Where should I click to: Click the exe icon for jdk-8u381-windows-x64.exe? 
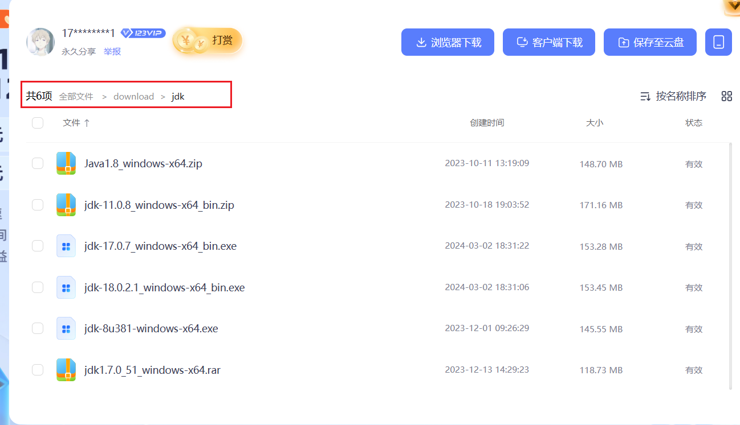pos(66,328)
